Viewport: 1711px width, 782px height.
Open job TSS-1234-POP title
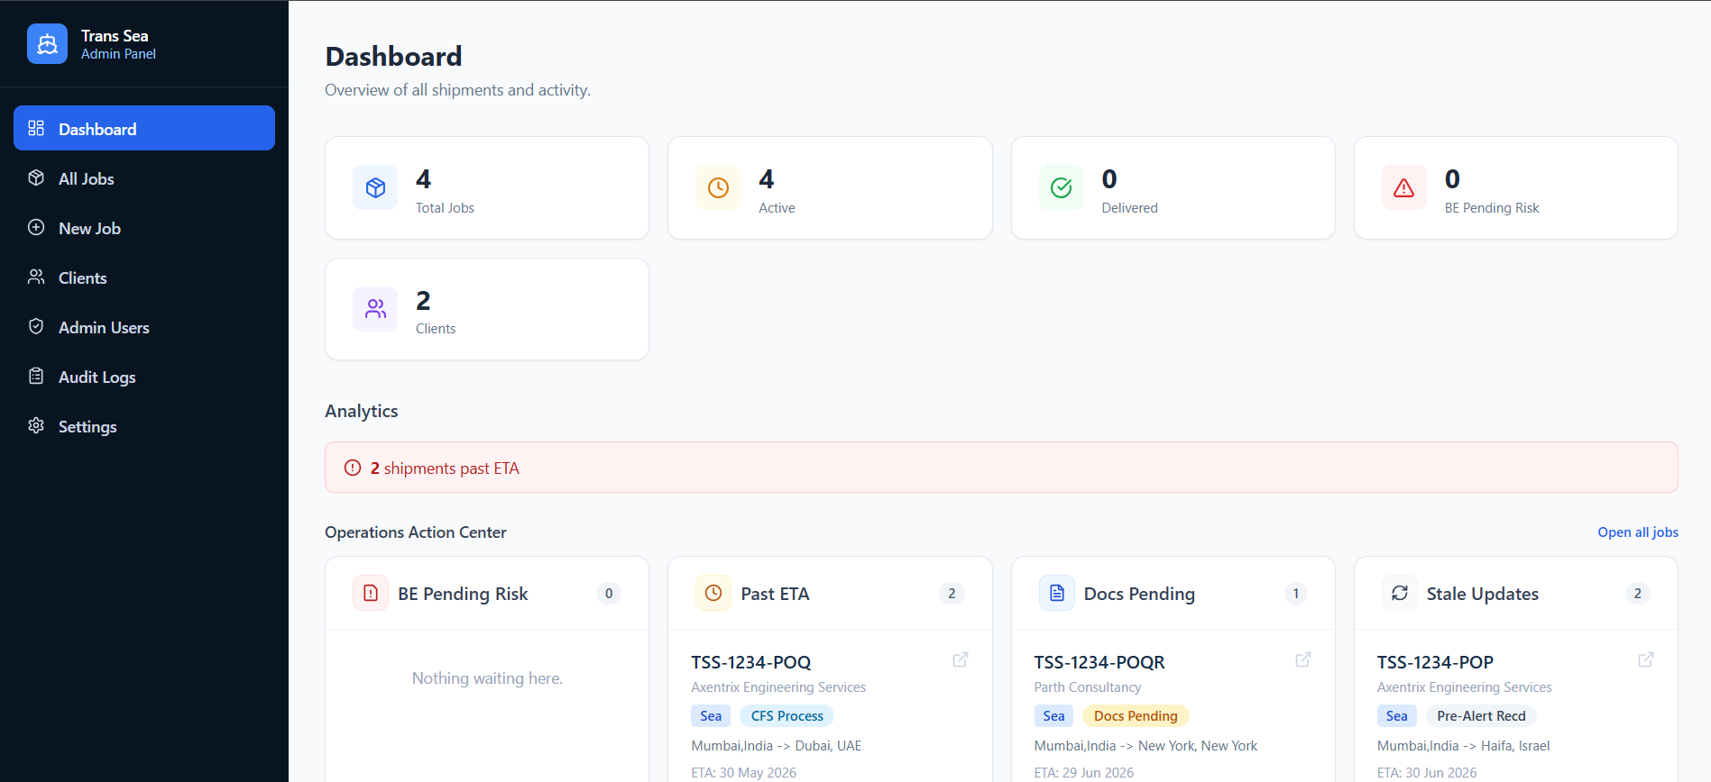1435,662
